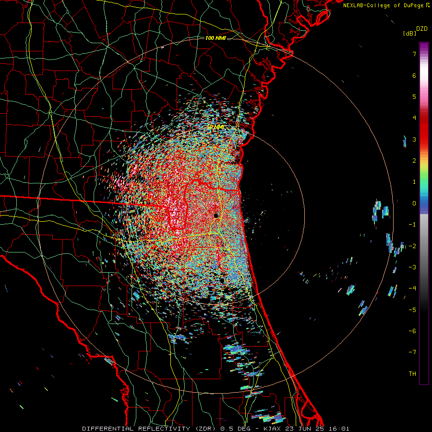Screen dimensions: 432x432
Task: Click the 4 tick label on color scale
Action: point(414,118)
